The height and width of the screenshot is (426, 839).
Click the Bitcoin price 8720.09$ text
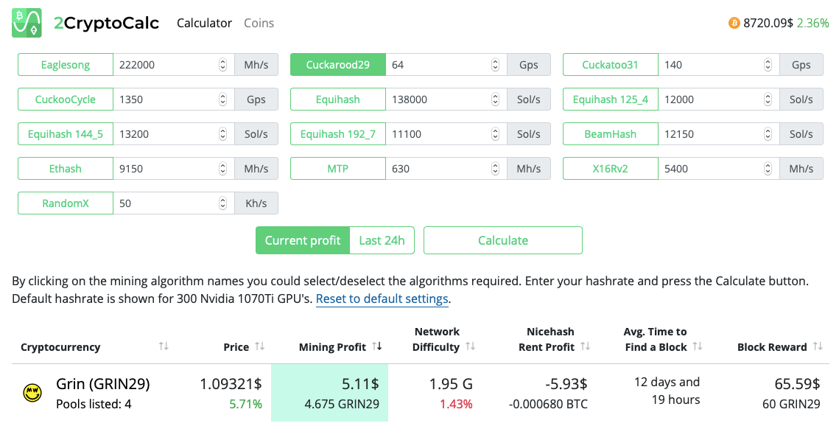pyautogui.click(x=768, y=23)
